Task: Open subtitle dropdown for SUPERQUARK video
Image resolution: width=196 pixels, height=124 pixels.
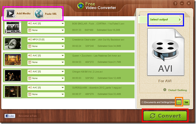Action: [46, 94]
